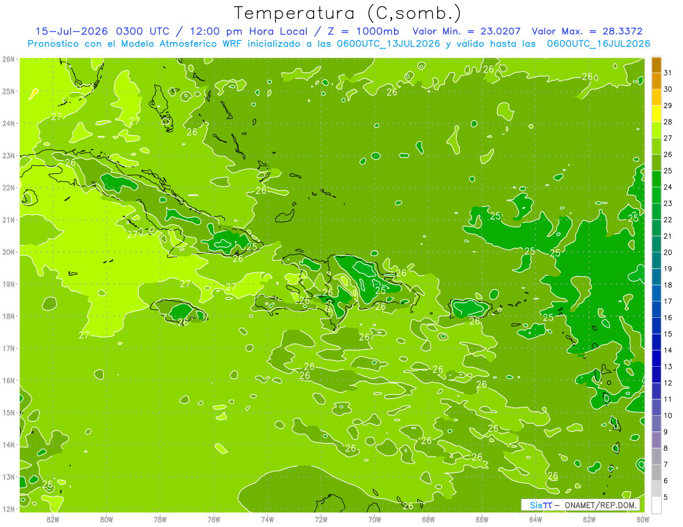Click the latitude label '12N'
This screenshot has height=527, width=683.
tap(9, 509)
